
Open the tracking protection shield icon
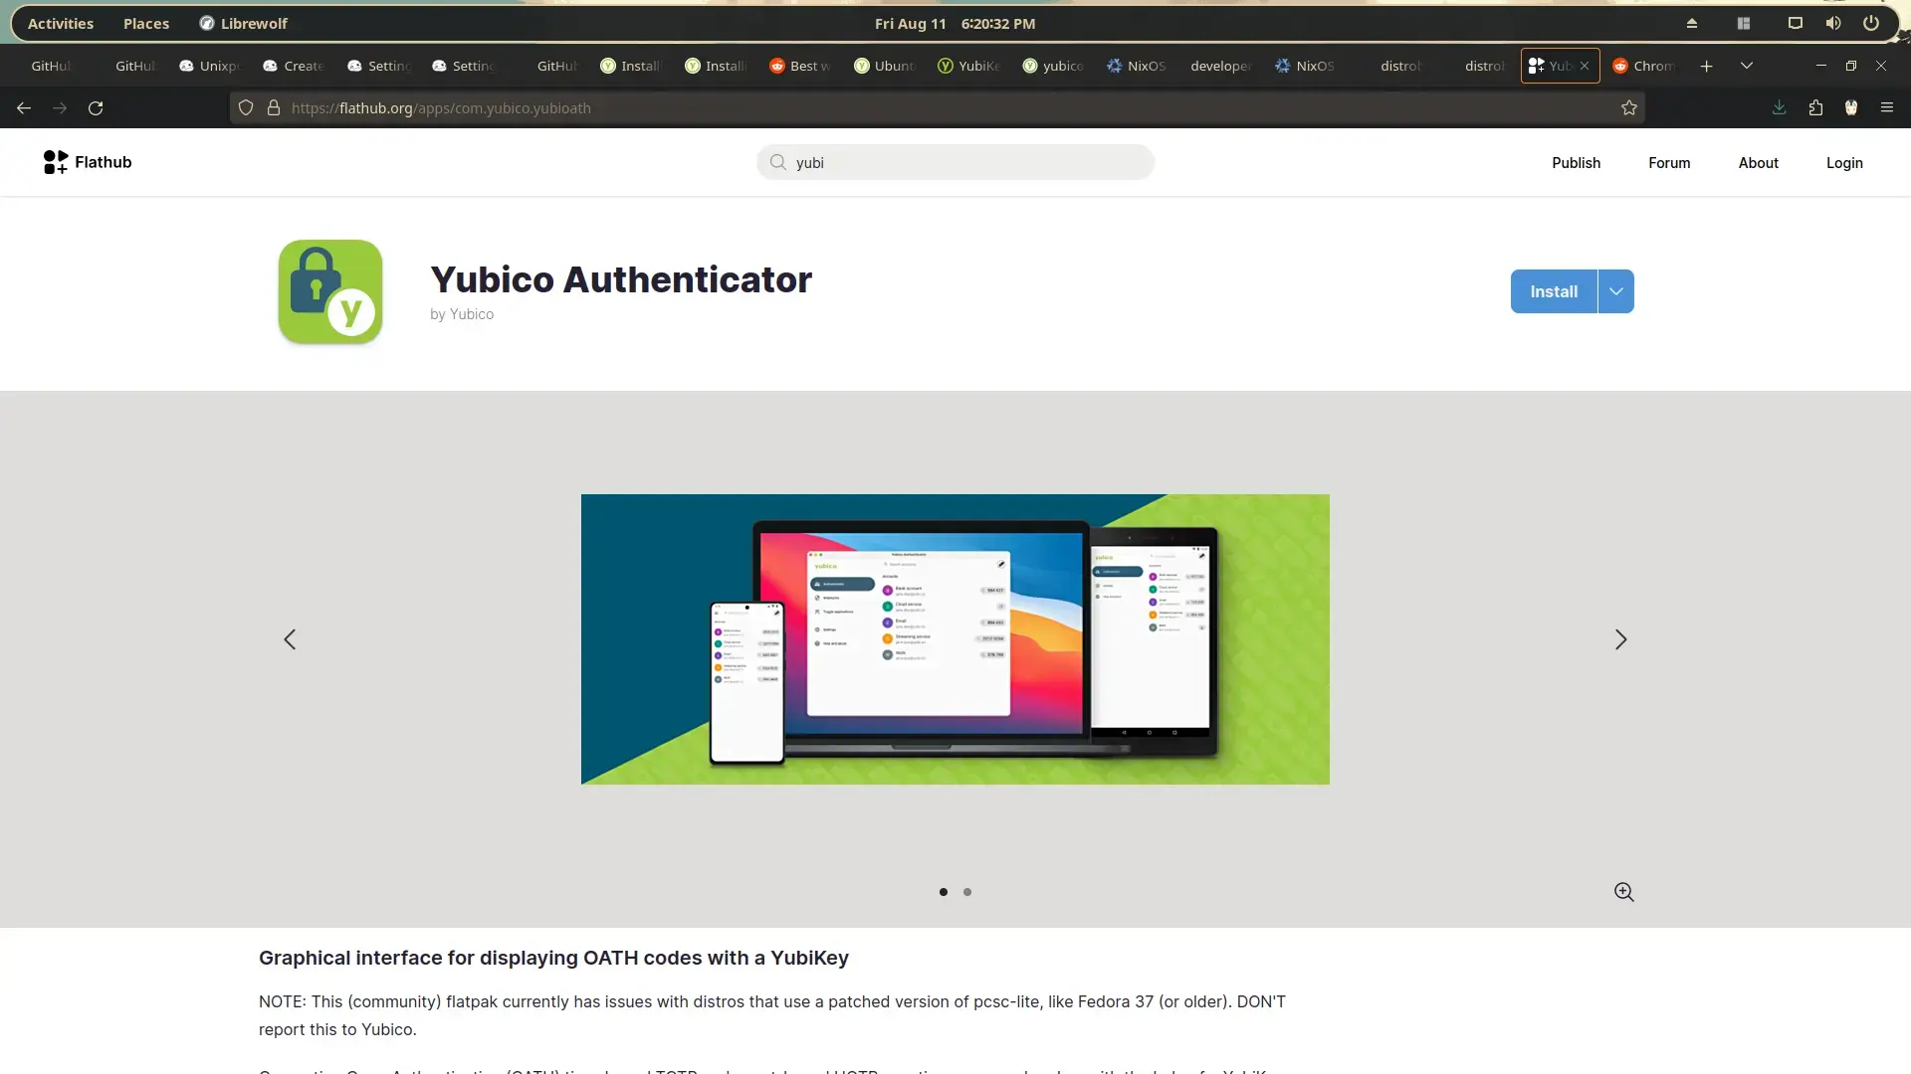click(246, 108)
